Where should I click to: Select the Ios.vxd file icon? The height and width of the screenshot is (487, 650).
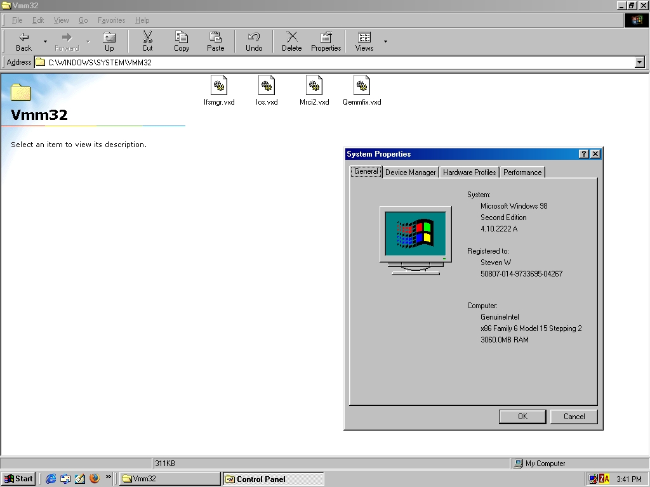(267, 91)
